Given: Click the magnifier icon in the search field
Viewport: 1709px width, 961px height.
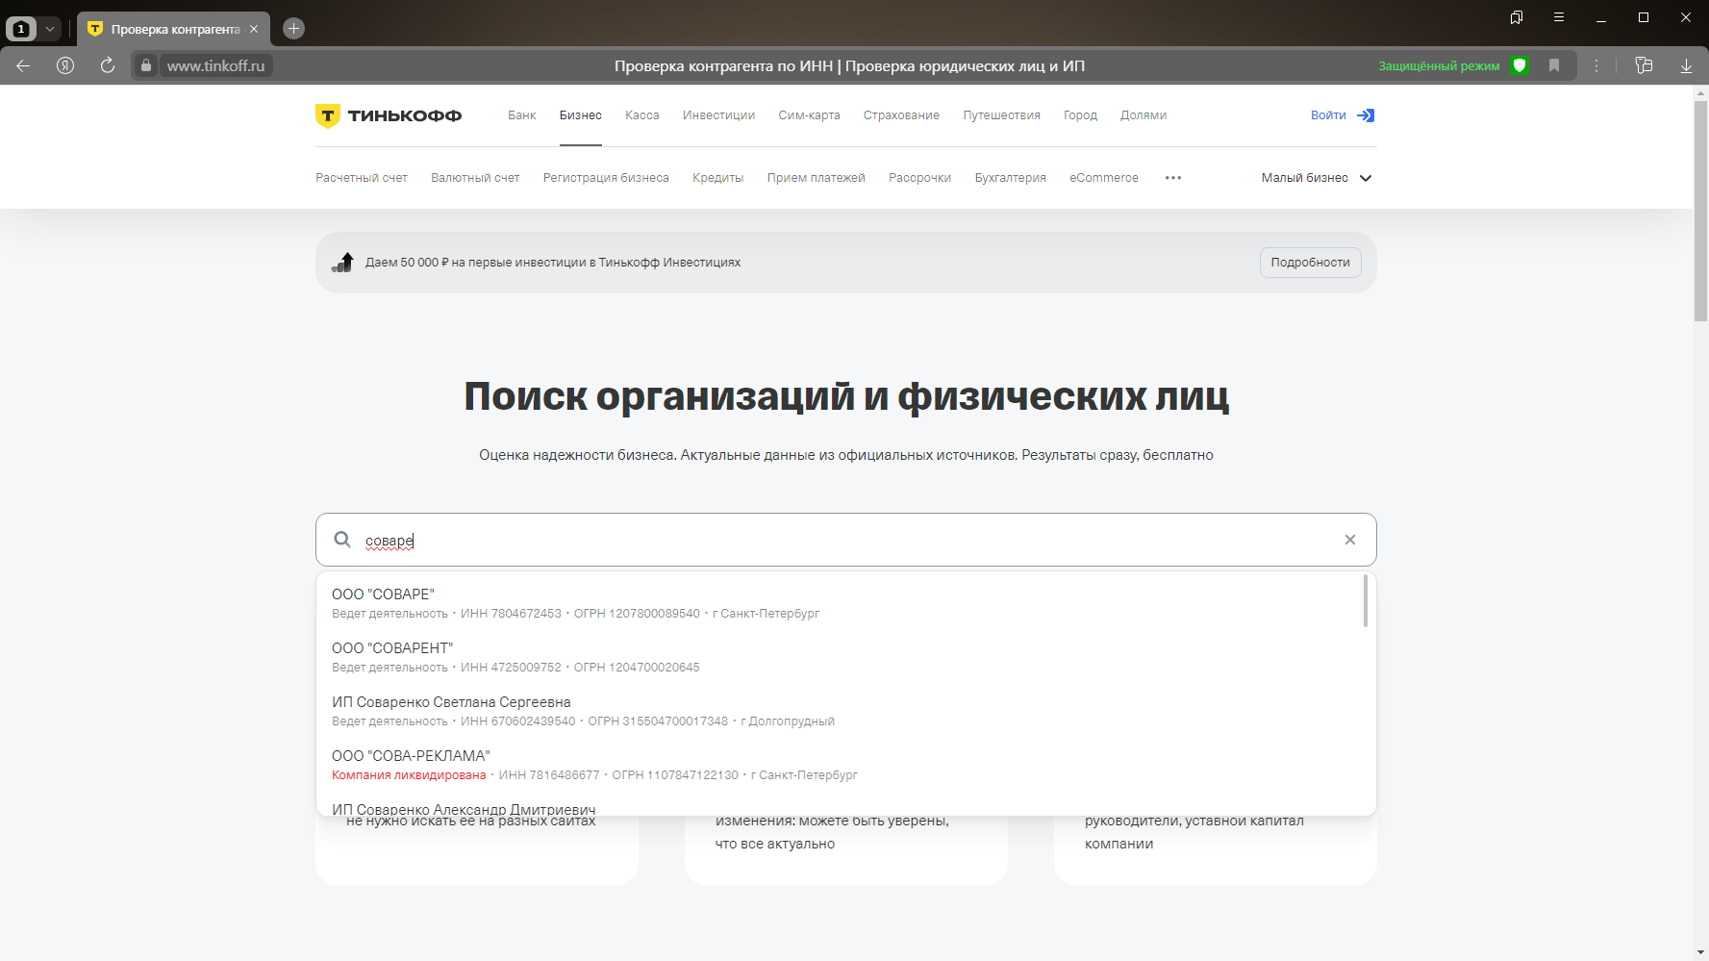Looking at the screenshot, I should pos(342,540).
